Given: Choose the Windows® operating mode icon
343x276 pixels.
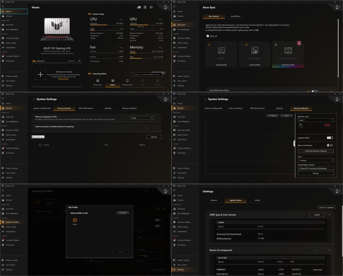Looking at the screenshot, I should click(x=98, y=81).
